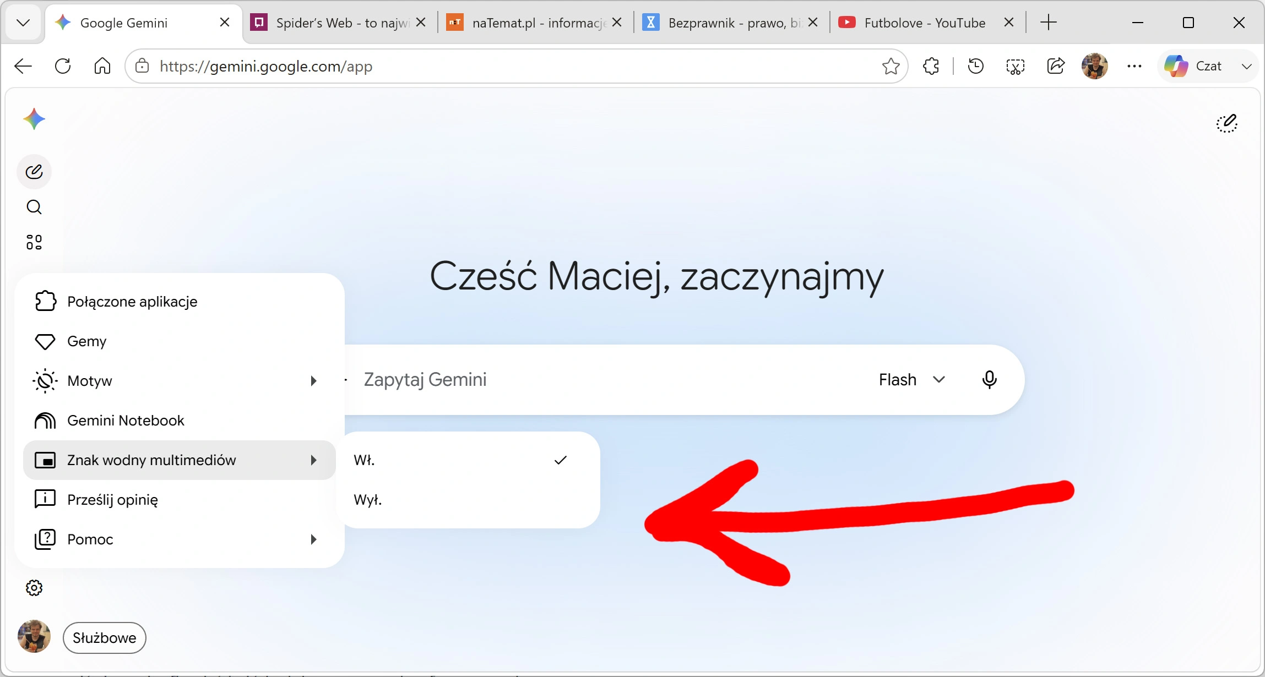Close the Futbolove YouTube tab

coord(1009,23)
